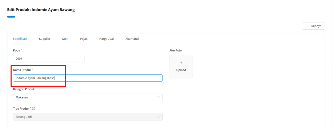Screen dimensions: 333x127
Task: Open the Lainnya more options button
Action: (x=313, y=26)
